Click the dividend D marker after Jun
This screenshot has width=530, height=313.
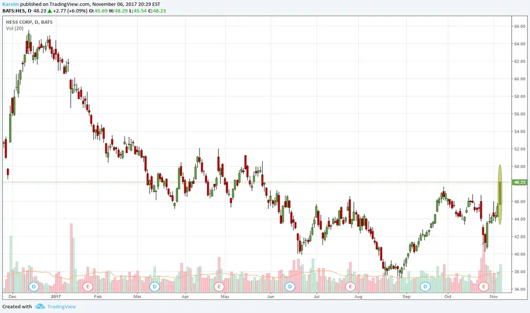point(289,287)
